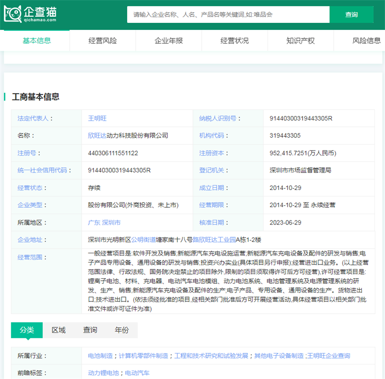Click the 经营期限 label link
Image resolution: width=385 pixels, height=379 pixels.
[211, 205]
